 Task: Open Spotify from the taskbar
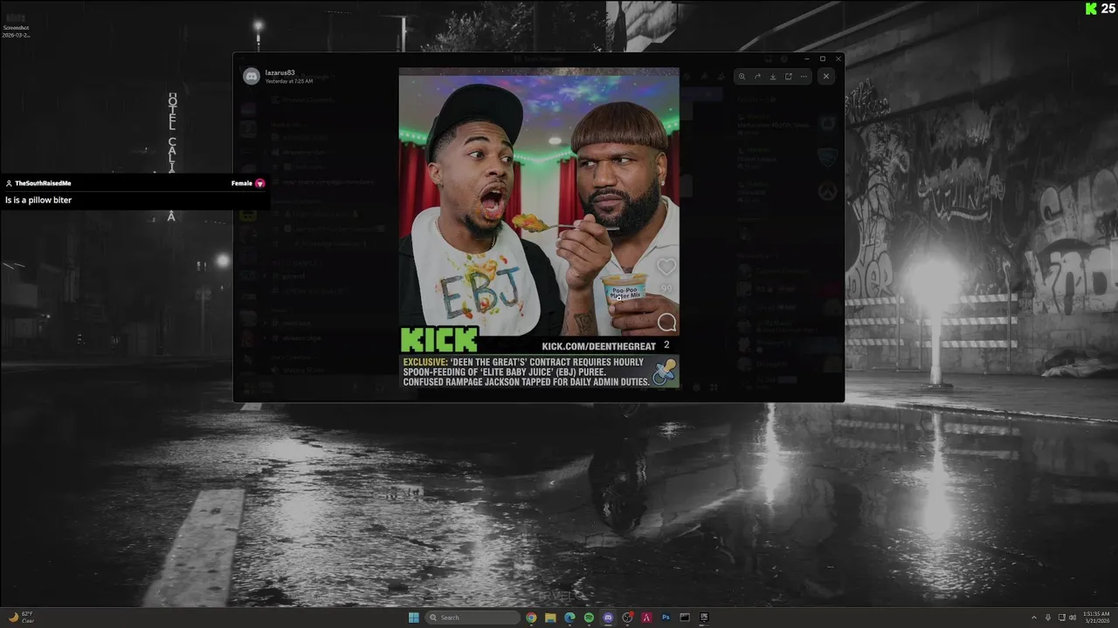[589, 618]
